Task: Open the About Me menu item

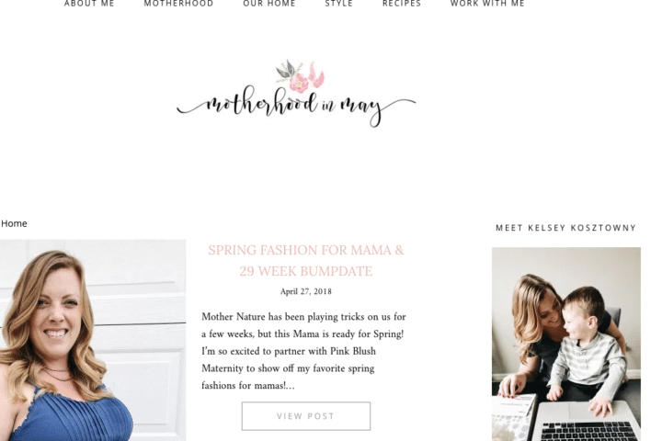Action: pyautogui.click(x=89, y=4)
